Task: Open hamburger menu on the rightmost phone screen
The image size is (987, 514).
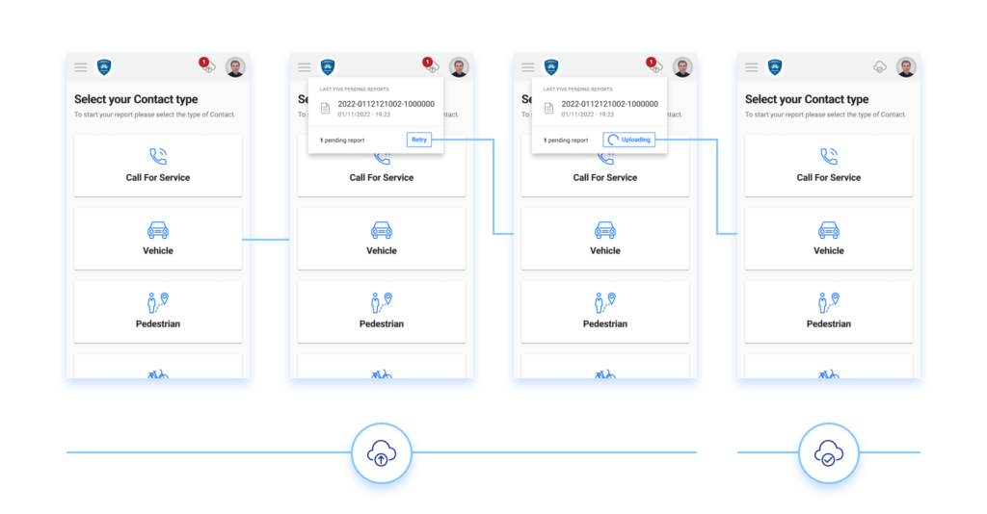Action: tap(752, 67)
